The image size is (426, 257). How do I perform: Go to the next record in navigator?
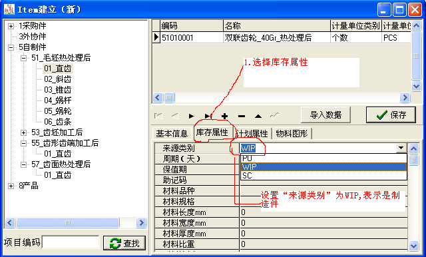coord(192,117)
